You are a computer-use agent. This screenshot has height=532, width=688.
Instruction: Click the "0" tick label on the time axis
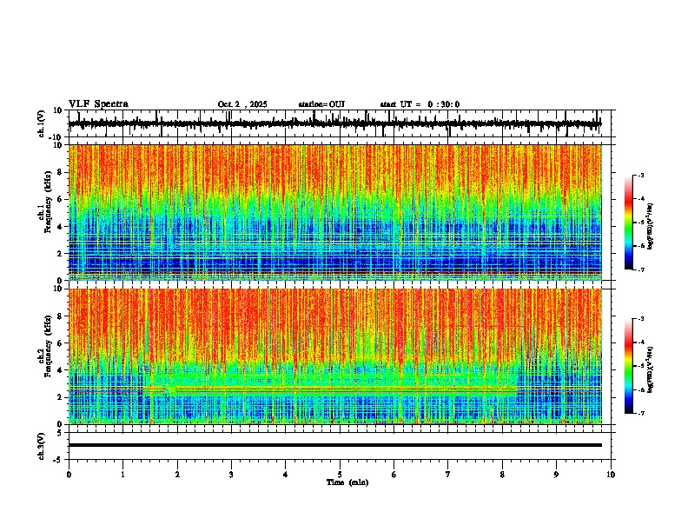pyautogui.click(x=69, y=475)
